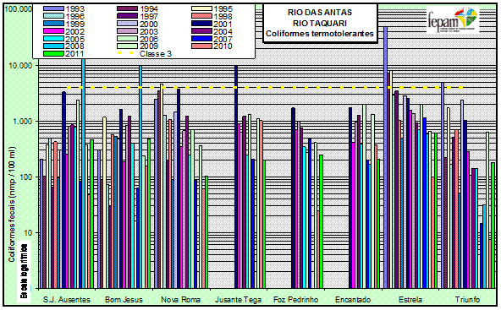Click the 1998 salmon legend swatch
Screen dimensions: 501x310
(202, 16)
